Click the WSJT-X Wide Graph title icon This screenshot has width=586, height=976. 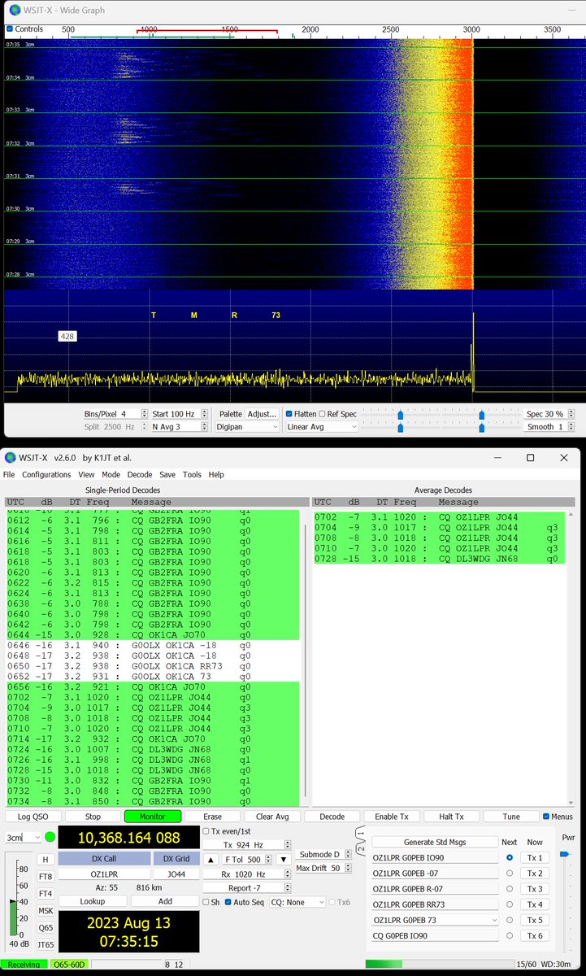pyautogui.click(x=14, y=10)
